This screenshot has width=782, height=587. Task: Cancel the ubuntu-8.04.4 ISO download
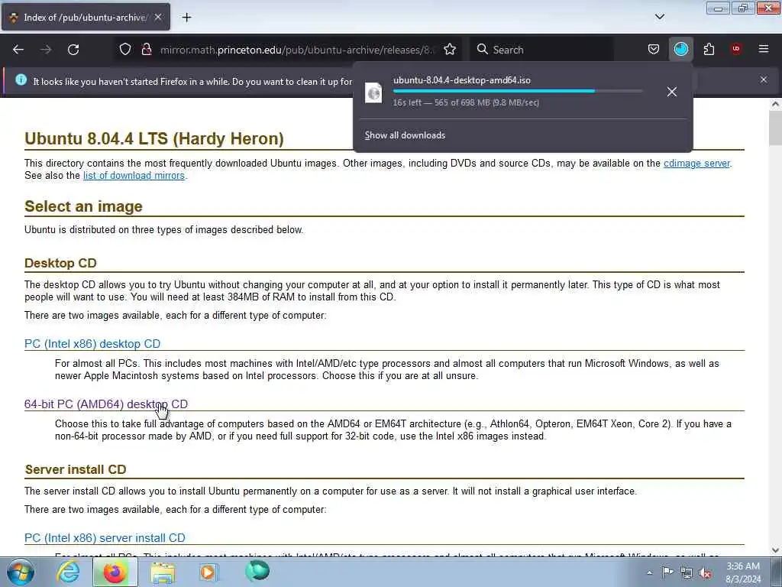[672, 92]
